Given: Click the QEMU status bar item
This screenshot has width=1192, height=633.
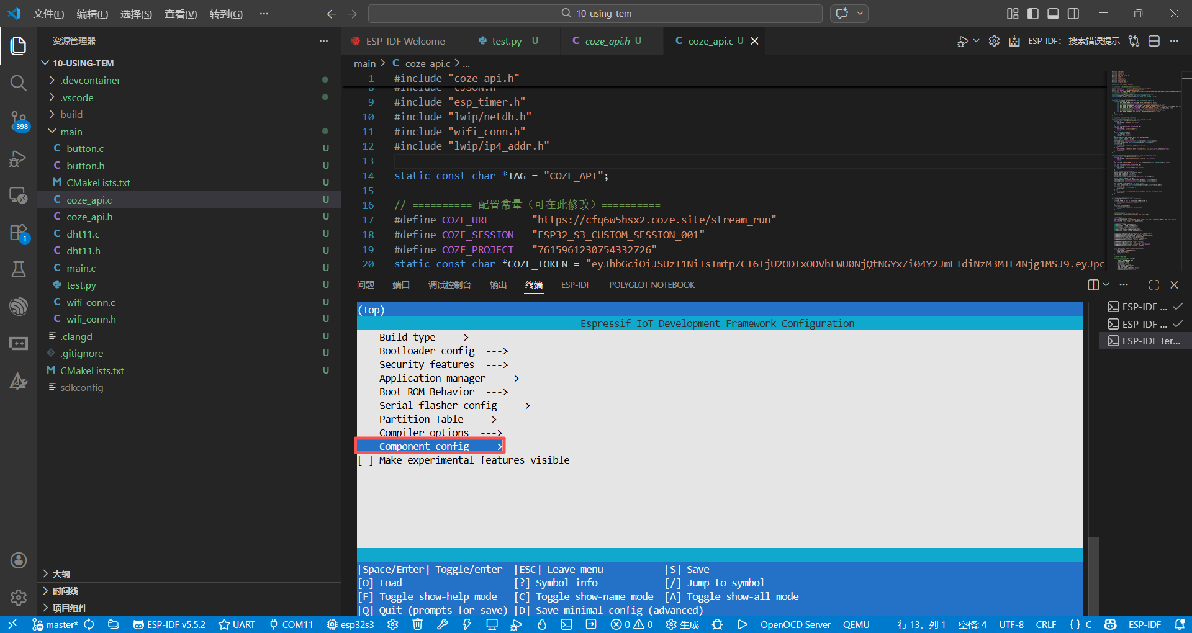Looking at the screenshot, I should 856,624.
